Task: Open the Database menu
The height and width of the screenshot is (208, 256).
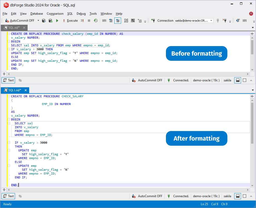Action: [x=37, y=14]
